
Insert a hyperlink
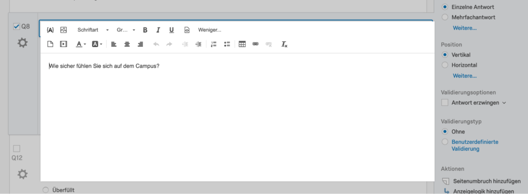pyautogui.click(x=256, y=44)
